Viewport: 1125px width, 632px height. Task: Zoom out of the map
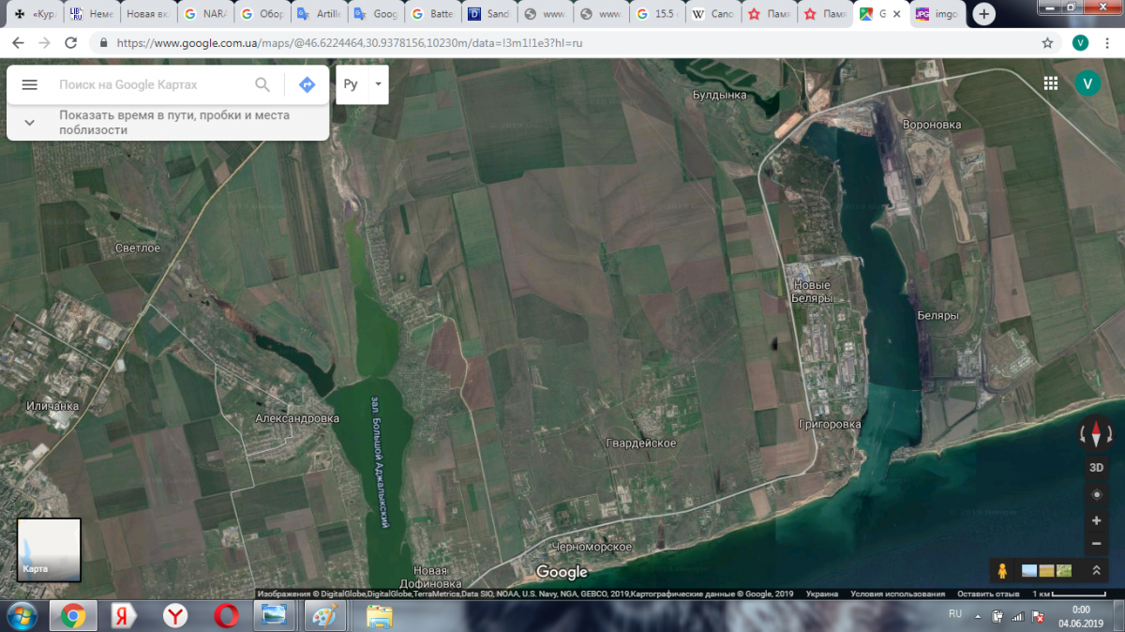point(1096,544)
